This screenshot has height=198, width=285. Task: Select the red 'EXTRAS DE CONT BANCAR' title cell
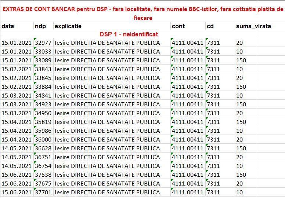[142, 13]
